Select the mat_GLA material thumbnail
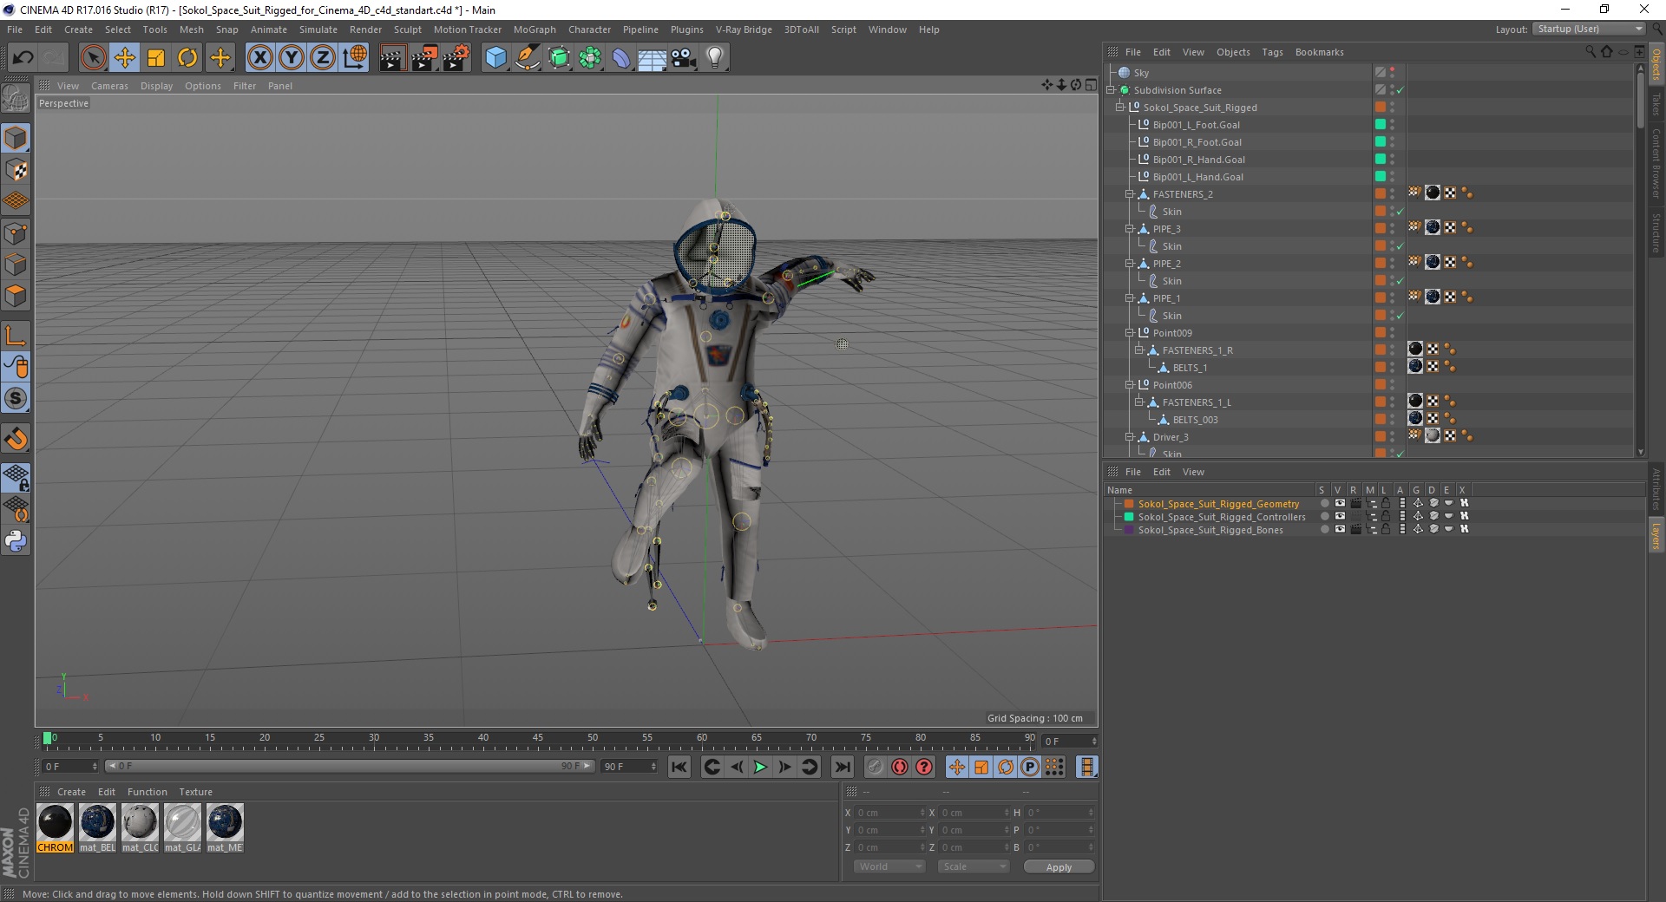 pos(182,828)
